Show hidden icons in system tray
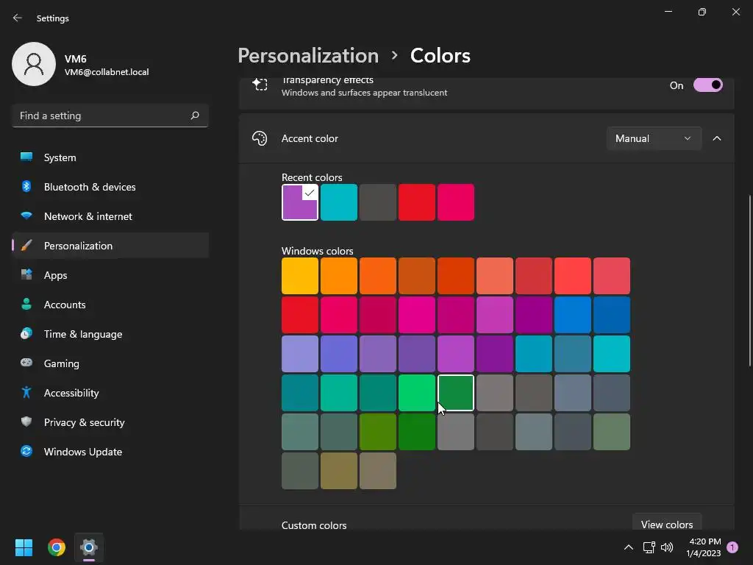 coord(628,547)
